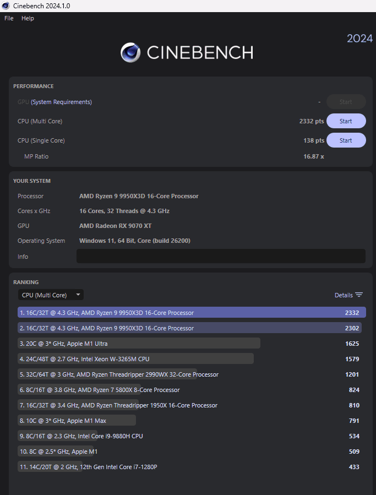This screenshot has width=376, height=495.
Task: Click the Details filter icon
Action: (x=358, y=295)
